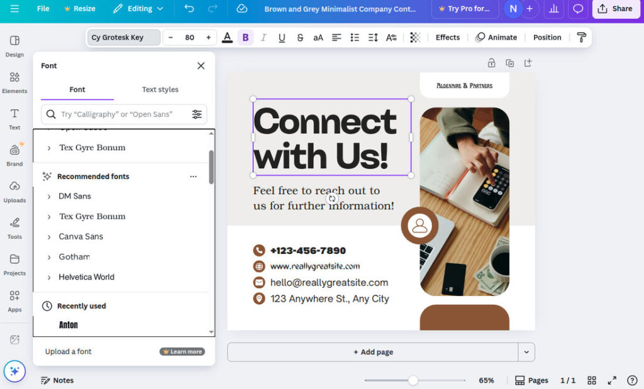Click the undo arrow

[x=189, y=9]
